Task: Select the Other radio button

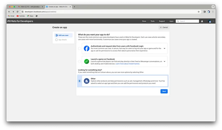Action: pyautogui.click(x=80, y=81)
